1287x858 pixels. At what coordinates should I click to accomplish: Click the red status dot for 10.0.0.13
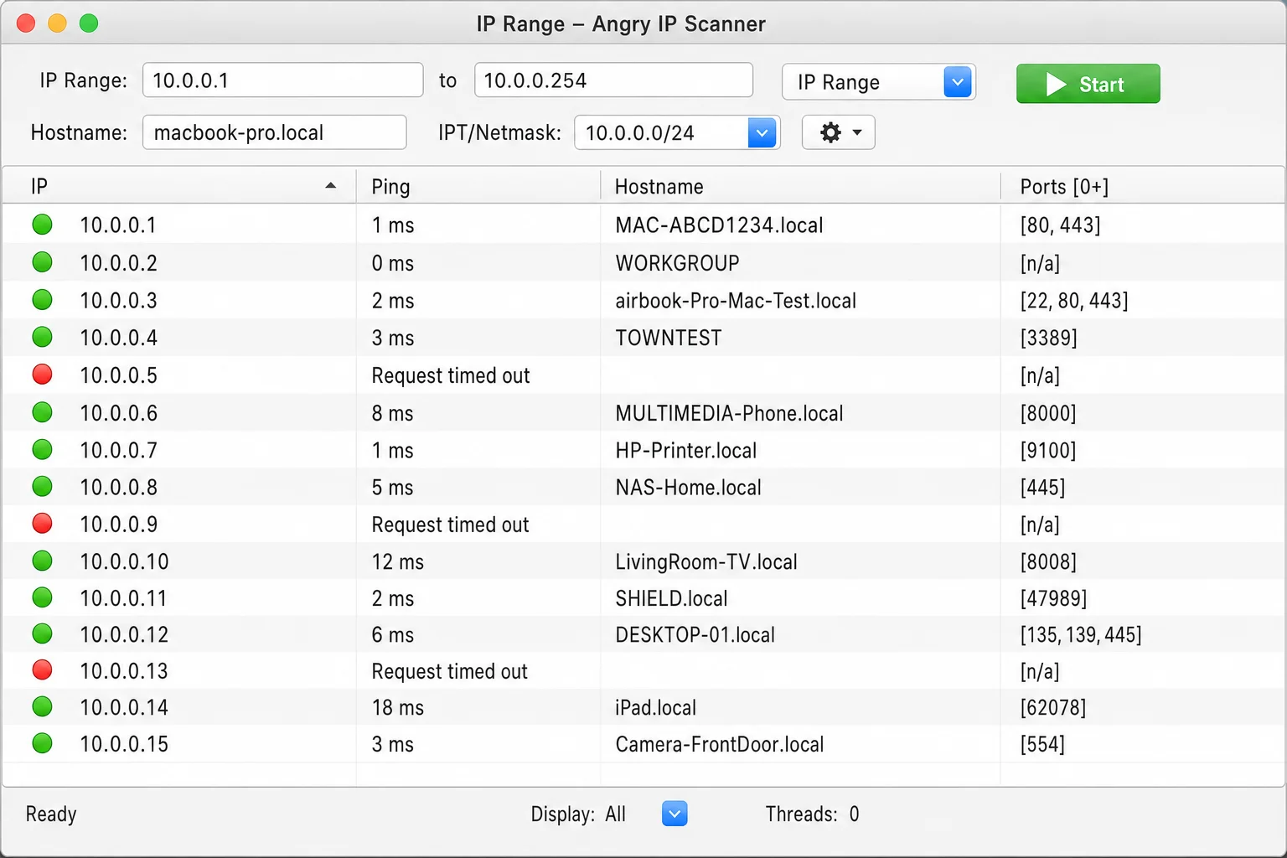point(42,670)
